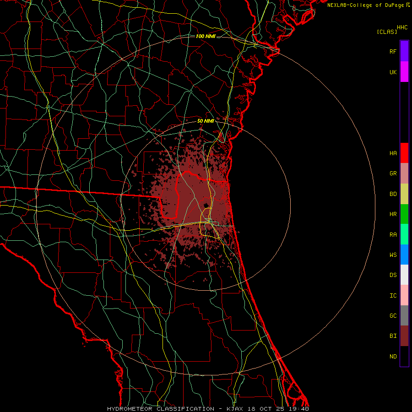Select the GC gray legend swatch
This screenshot has height=412, width=412.
coord(404,315)
